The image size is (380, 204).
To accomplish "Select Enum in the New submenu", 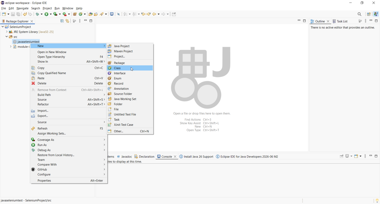I will (x=130, y=78).
